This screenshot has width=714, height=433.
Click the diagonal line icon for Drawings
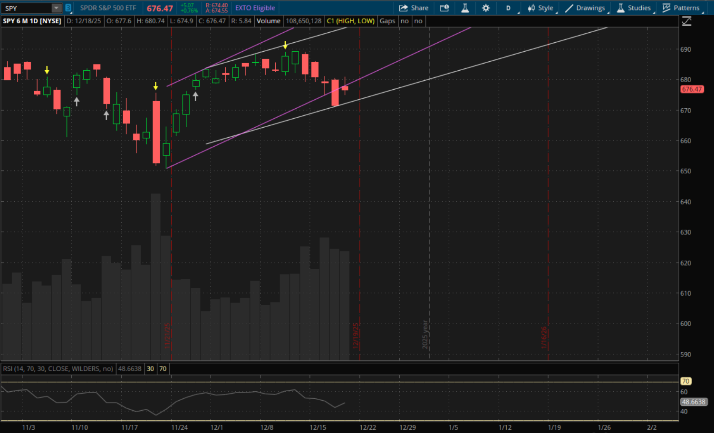click(569, 8)
